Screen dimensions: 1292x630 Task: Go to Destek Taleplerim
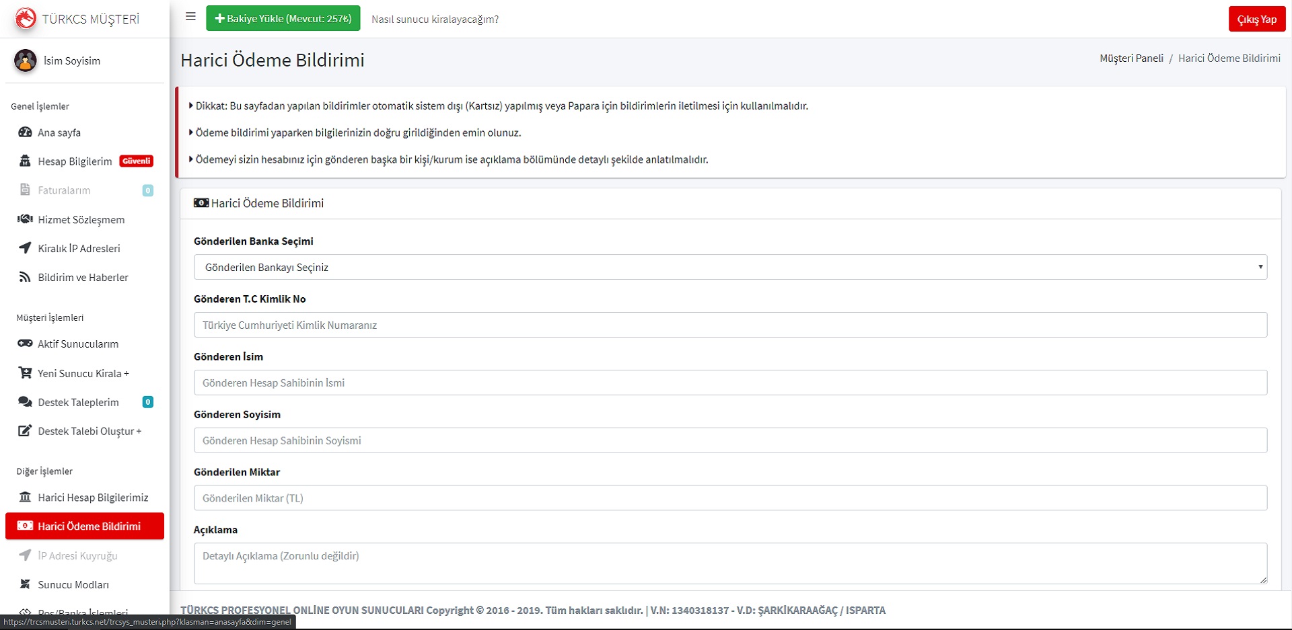point(78,402)
